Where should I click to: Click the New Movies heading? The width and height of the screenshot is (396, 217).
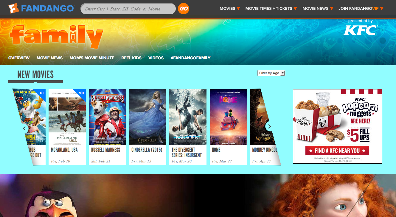pos(35,74)
